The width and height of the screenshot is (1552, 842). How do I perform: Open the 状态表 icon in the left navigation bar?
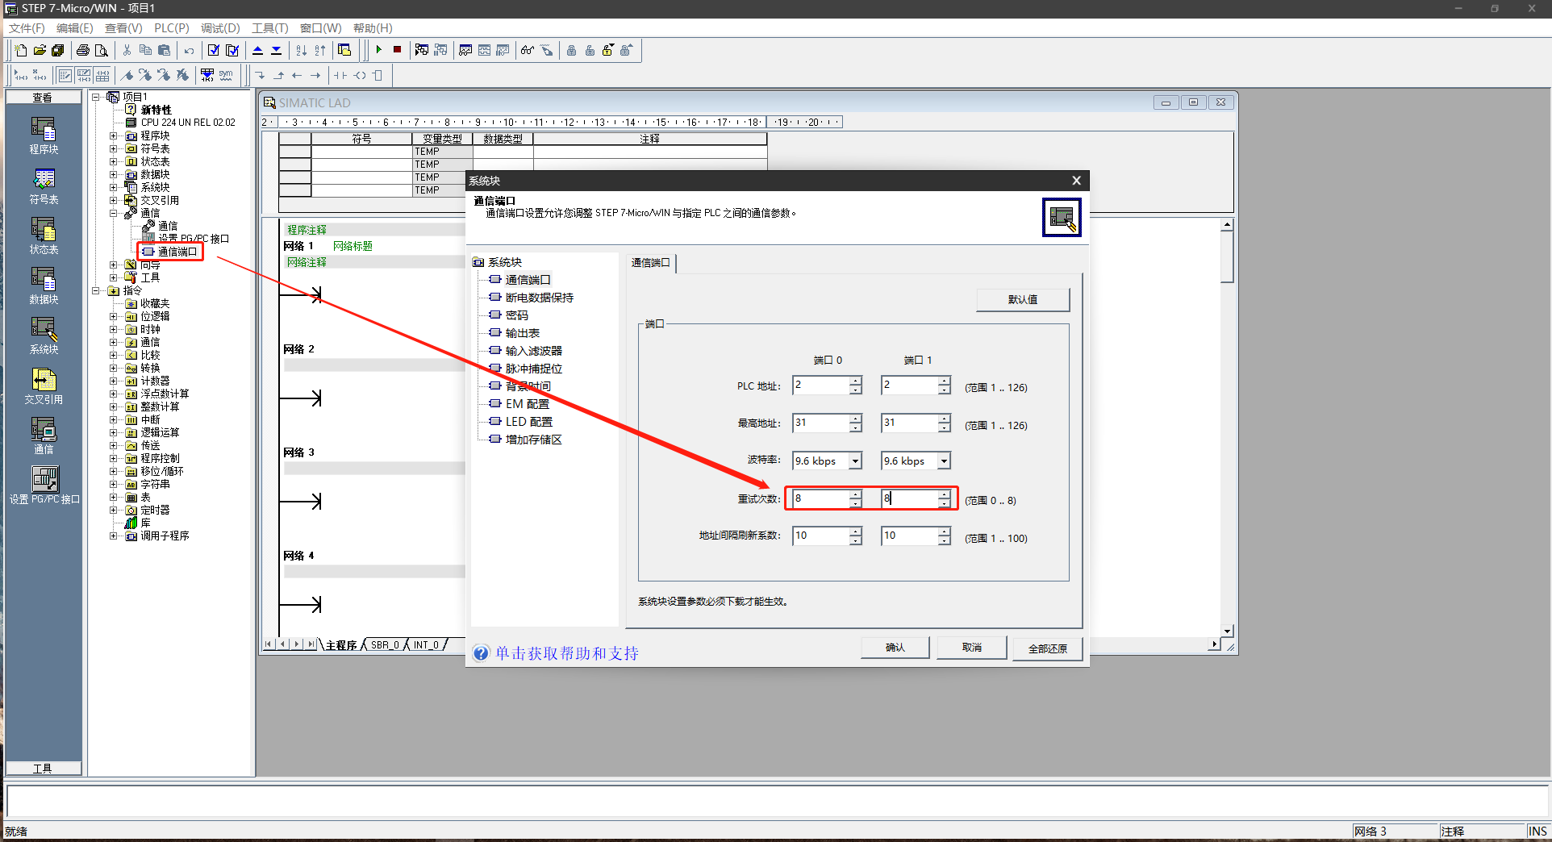click(44, 235)
